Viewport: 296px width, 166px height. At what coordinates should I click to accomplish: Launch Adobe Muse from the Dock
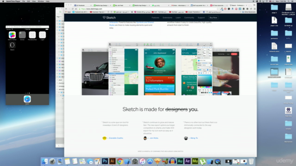click(195, 161)
